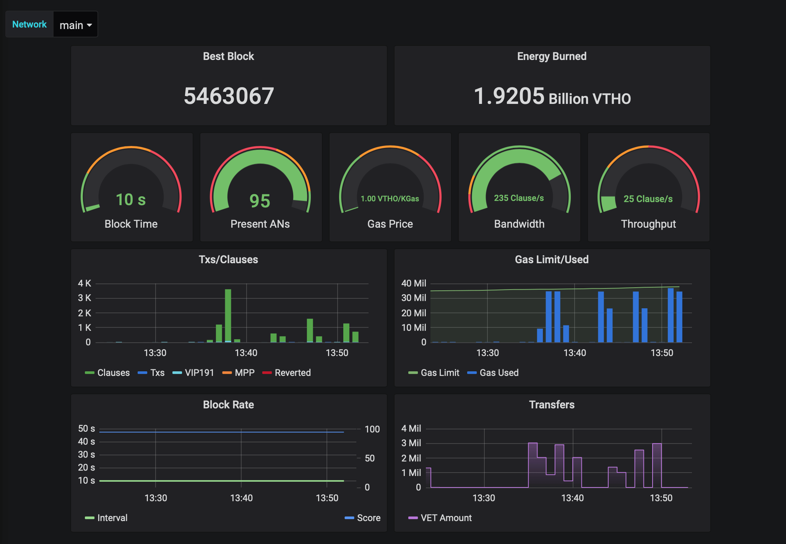Toggle VET Amount legend entry
The image size is (786, 544).
[x=446, y=518]
